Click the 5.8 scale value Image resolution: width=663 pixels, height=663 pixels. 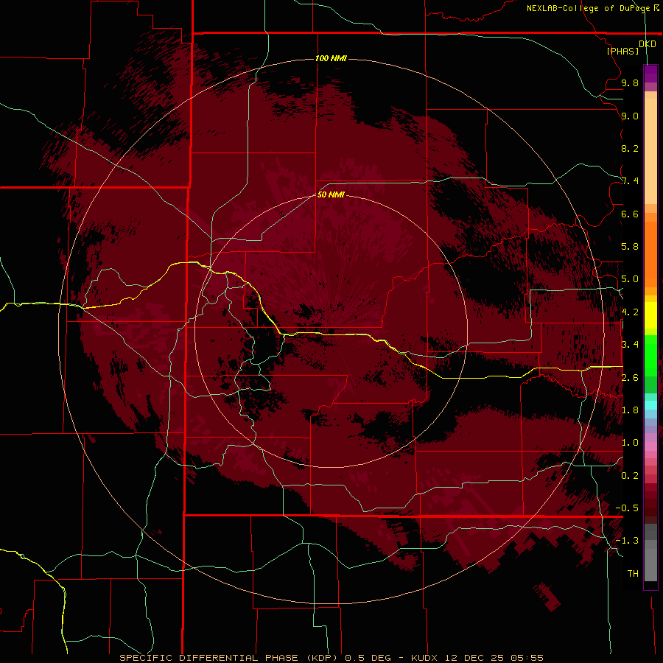point(630,246)
